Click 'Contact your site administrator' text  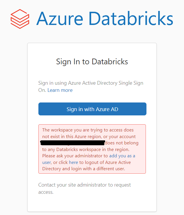73,185
